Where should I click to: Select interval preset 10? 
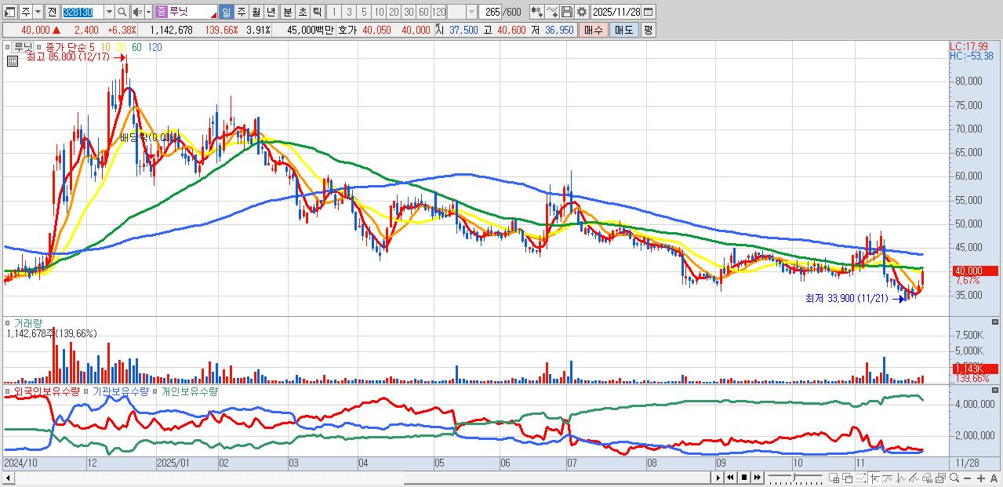[379, 12]
